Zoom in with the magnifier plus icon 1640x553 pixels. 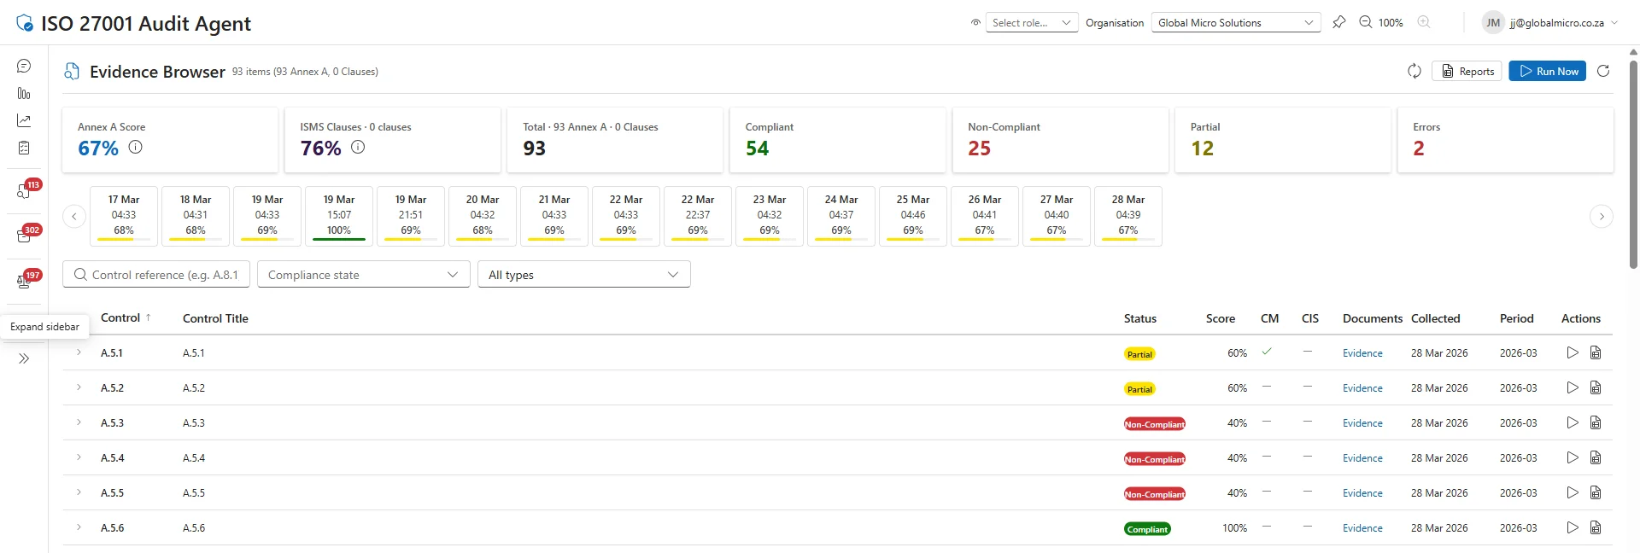tap(1424, 22)
